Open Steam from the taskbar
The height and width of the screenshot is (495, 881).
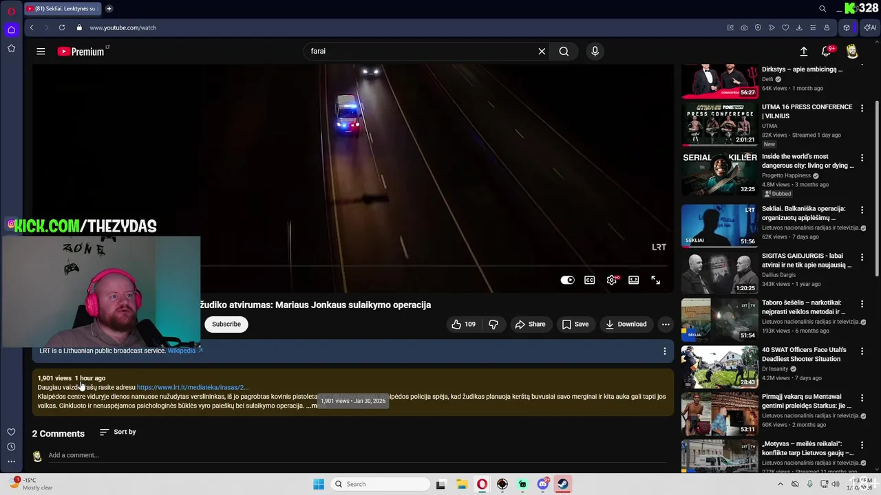coord(563,484)
